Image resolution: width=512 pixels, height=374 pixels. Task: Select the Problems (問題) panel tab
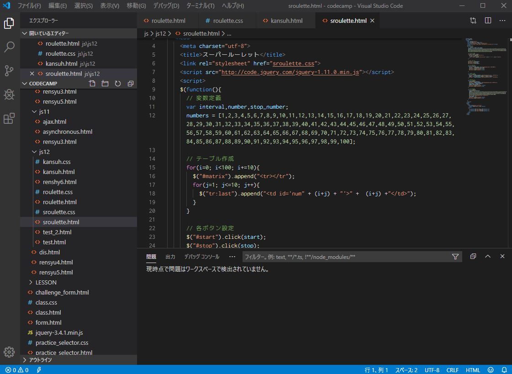(151, 257)
